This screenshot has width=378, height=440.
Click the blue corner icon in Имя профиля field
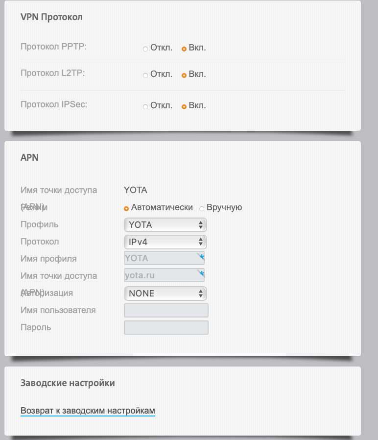[201, 256]
